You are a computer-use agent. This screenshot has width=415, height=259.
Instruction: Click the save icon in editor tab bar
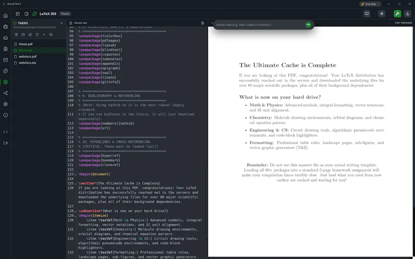click(203, 23)
